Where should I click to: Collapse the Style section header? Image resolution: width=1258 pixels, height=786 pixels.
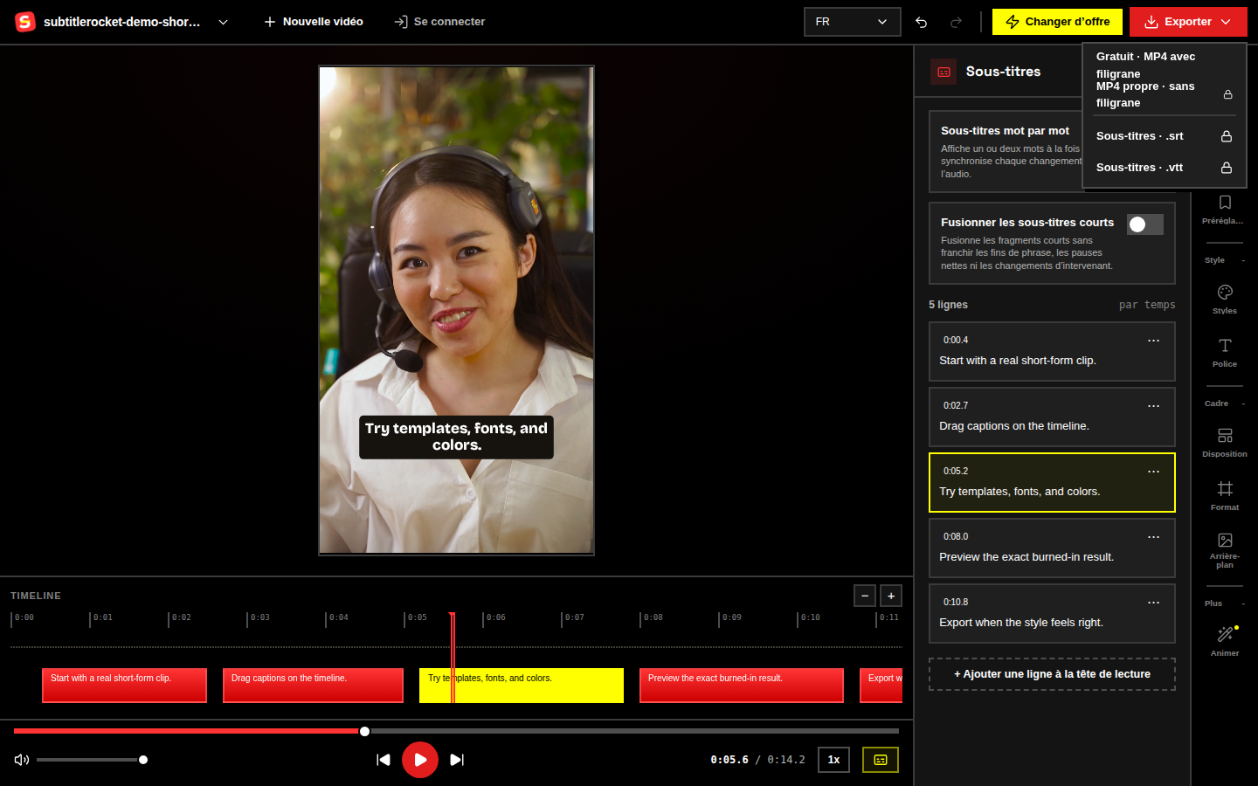tap(1225, 260)
